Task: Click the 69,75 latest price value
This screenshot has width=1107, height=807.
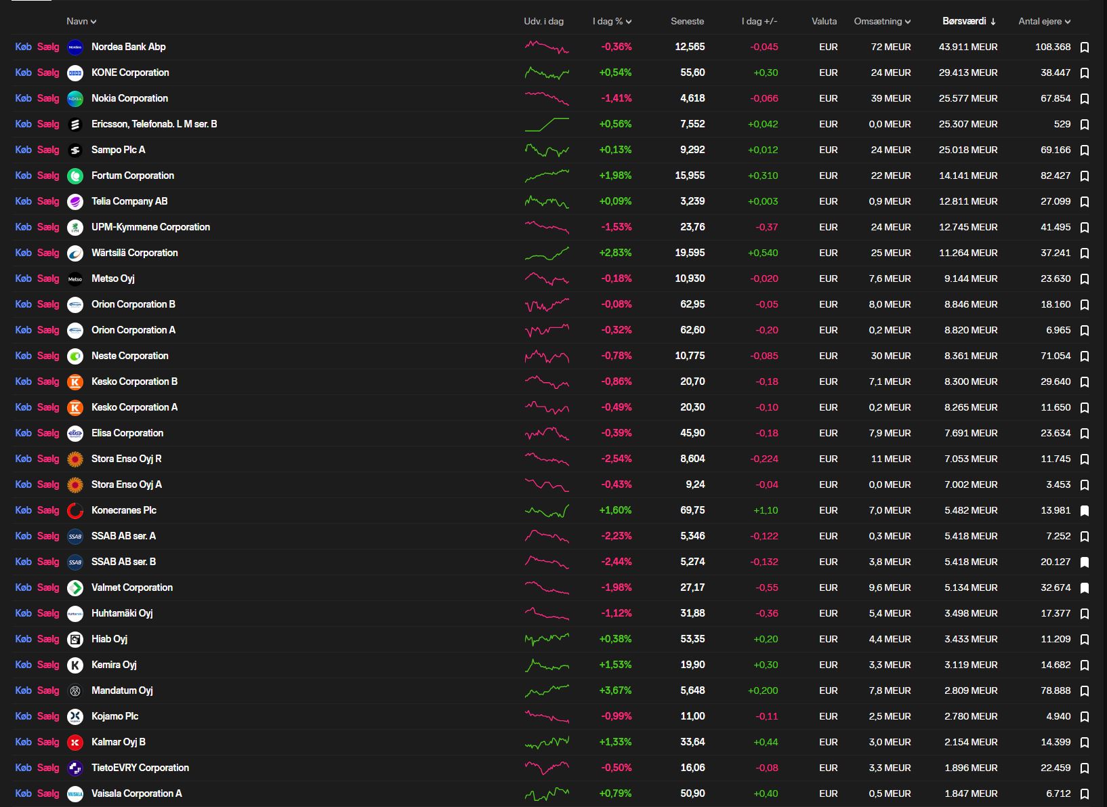Action: [692, 510]
